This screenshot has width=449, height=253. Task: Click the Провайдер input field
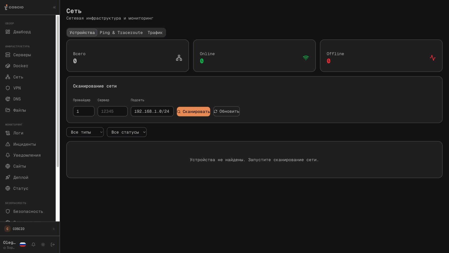pyautogui.click(x=84, y=111)
